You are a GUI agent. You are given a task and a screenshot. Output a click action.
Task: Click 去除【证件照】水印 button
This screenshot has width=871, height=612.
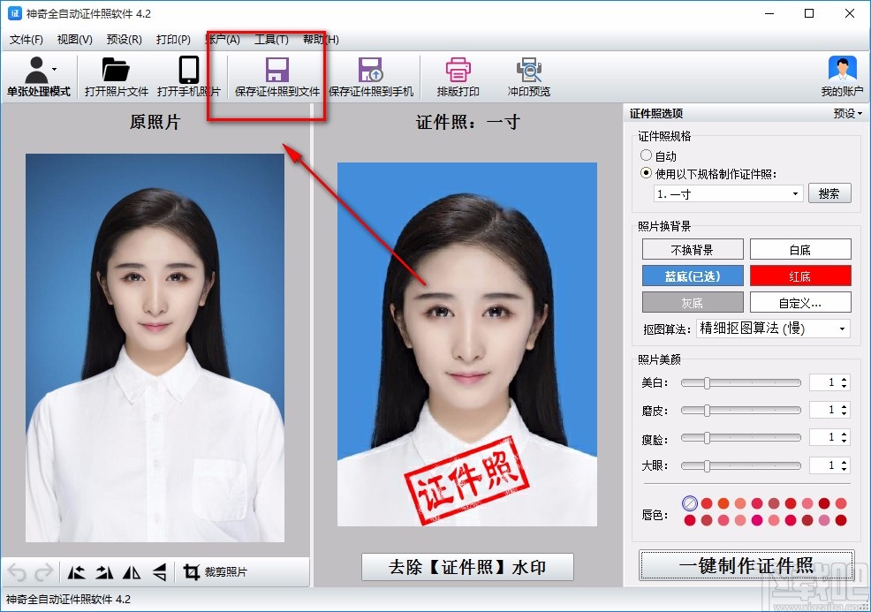[467, 566]
